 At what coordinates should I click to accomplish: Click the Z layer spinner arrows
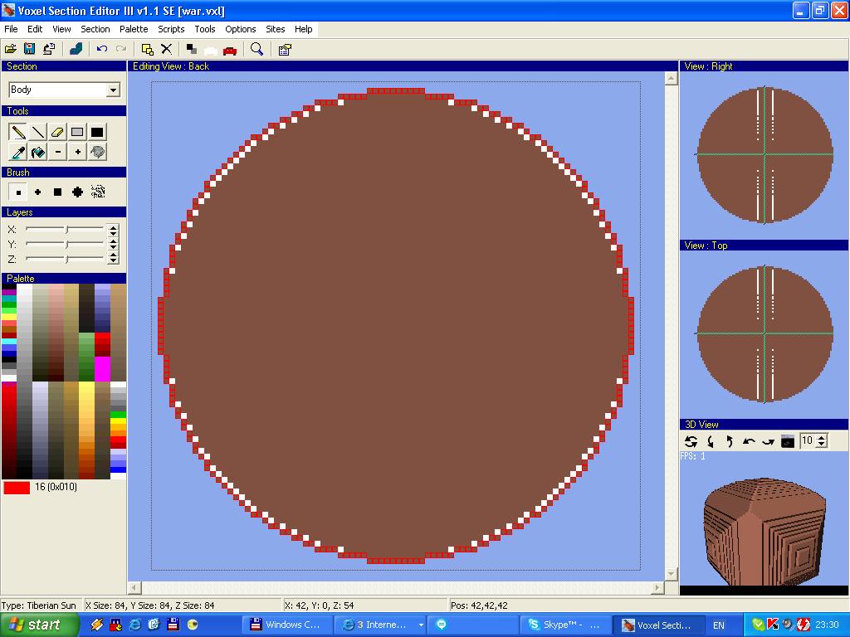pyautogui.click(x=113, y=259)
